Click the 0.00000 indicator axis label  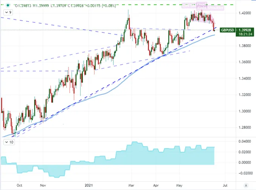(245, 162)
